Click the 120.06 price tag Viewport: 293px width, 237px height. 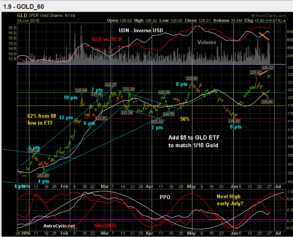pos(267,102)
